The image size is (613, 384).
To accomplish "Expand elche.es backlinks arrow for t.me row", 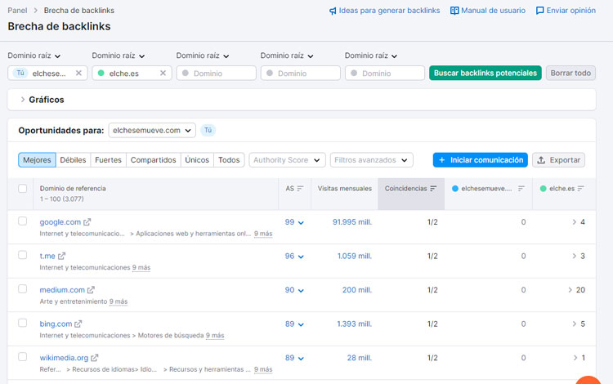I will (x=575, y=256).
